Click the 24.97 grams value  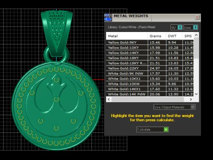click(155, 68)
